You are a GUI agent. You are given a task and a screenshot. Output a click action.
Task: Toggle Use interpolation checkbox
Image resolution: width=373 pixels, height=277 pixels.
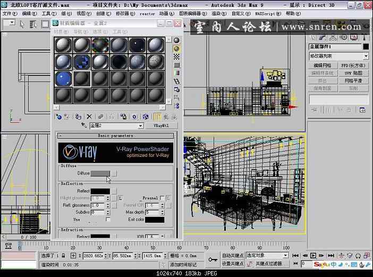[108, 219]
